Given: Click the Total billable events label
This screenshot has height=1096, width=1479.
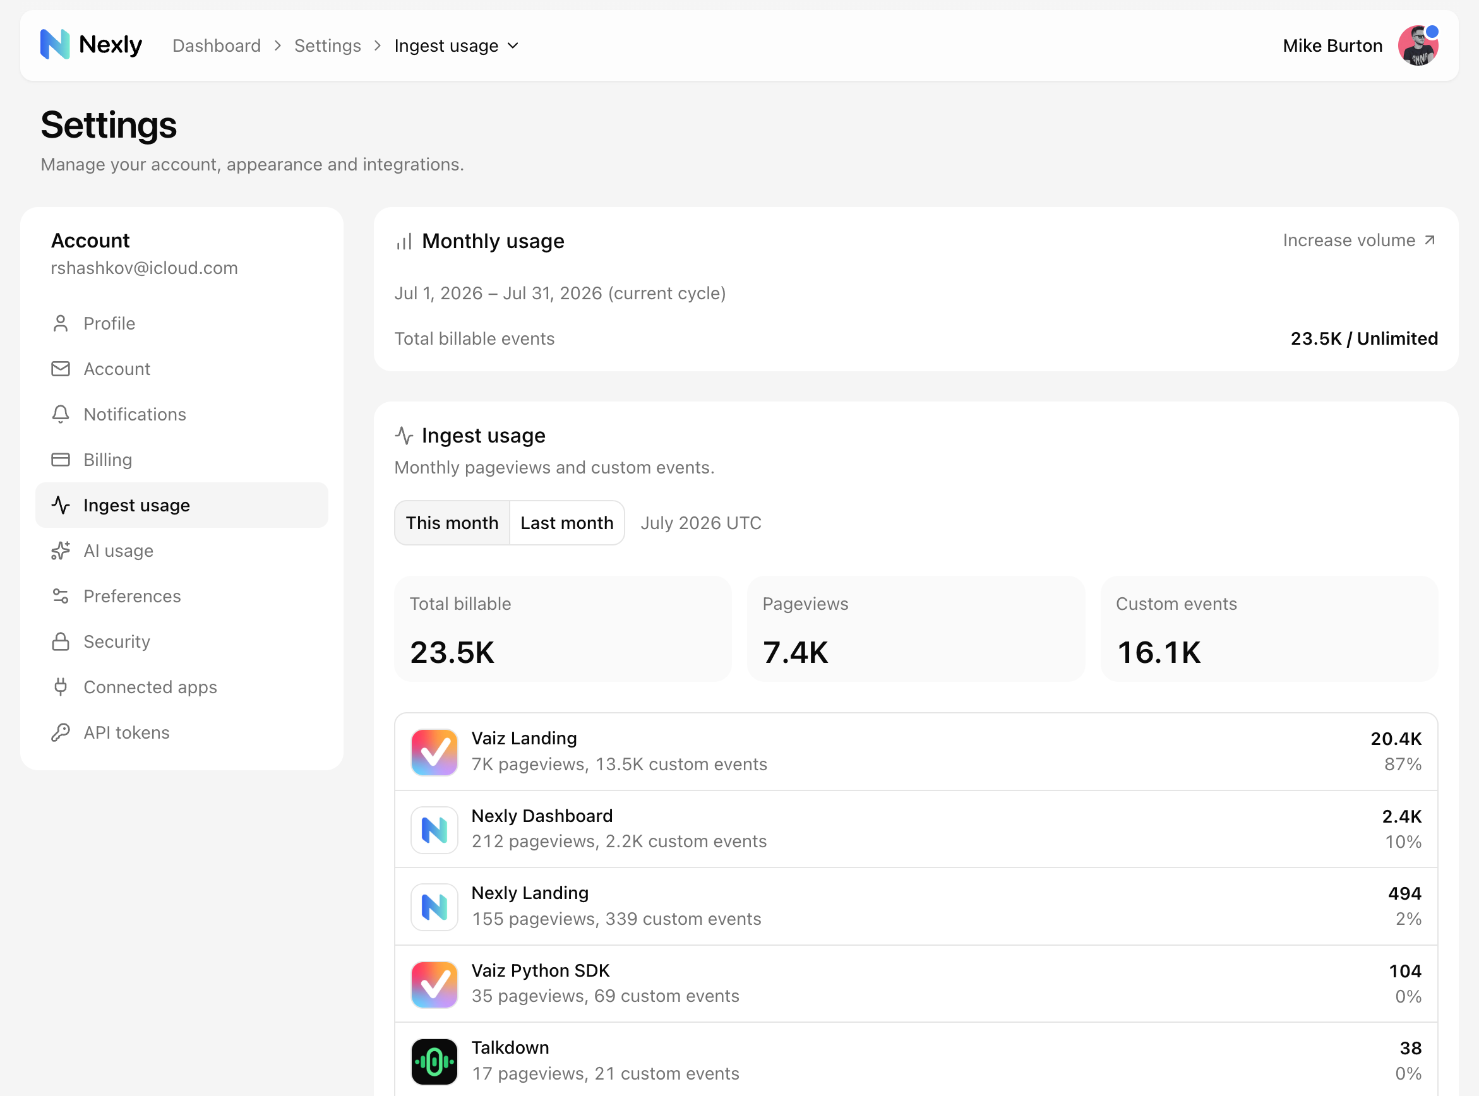Looking at the screenshot, I should pos(474,338).
